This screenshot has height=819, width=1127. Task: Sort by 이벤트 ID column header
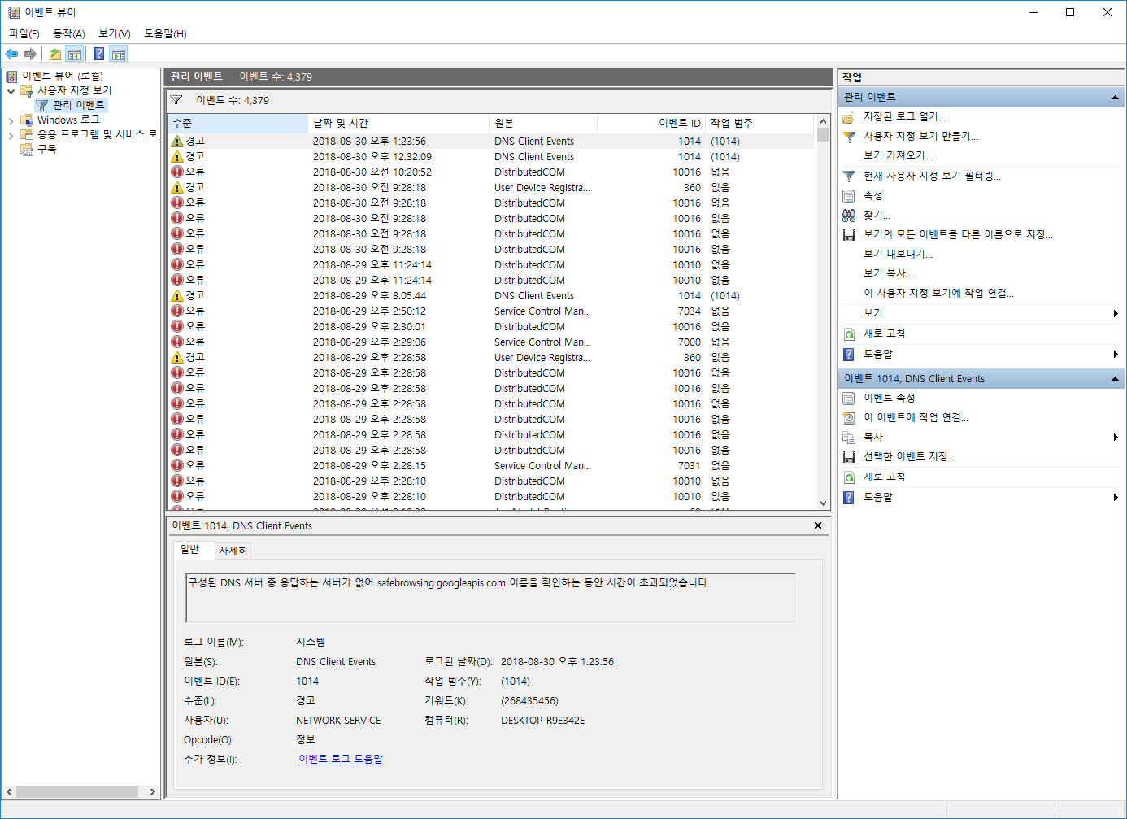click(651, 123)
